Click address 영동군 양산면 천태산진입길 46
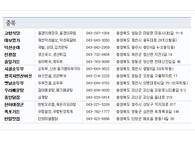Screen dimensions: 195x147 pos(148,62)
